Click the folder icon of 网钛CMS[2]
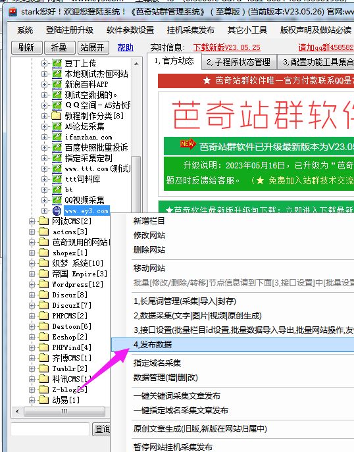This screenshot has width=354, height=452. (x=44, y=221)
